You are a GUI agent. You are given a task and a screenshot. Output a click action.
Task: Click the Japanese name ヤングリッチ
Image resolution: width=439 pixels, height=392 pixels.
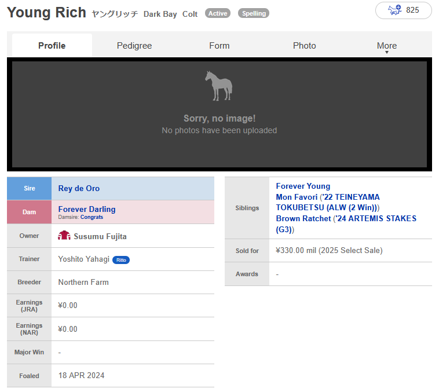coord(115,14)
